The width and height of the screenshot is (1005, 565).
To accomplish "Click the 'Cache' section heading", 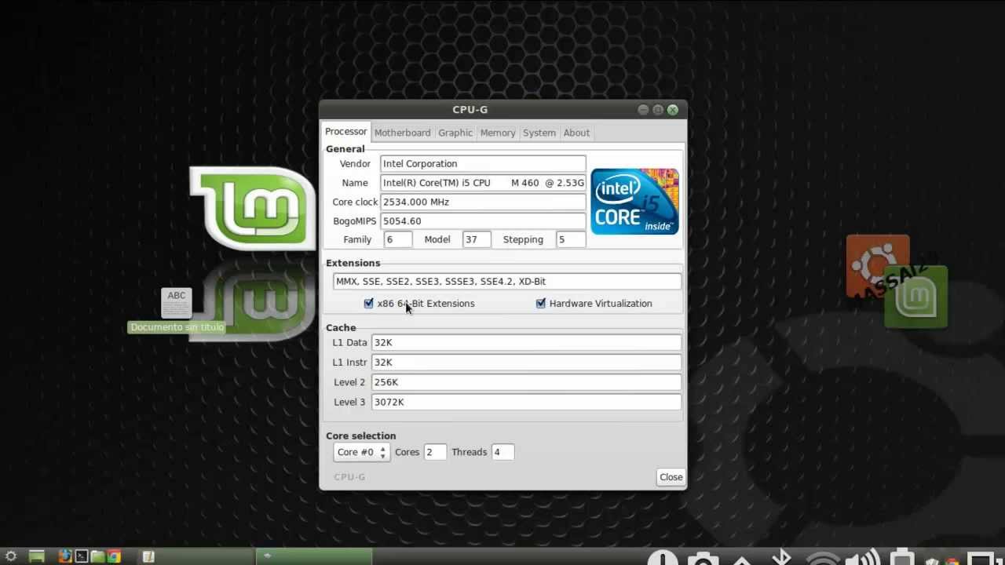I will tap(341, 328).
